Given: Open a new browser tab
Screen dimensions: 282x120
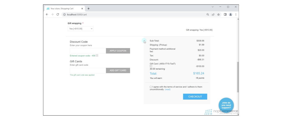Looking at the screenshot, I should point(89,8).
